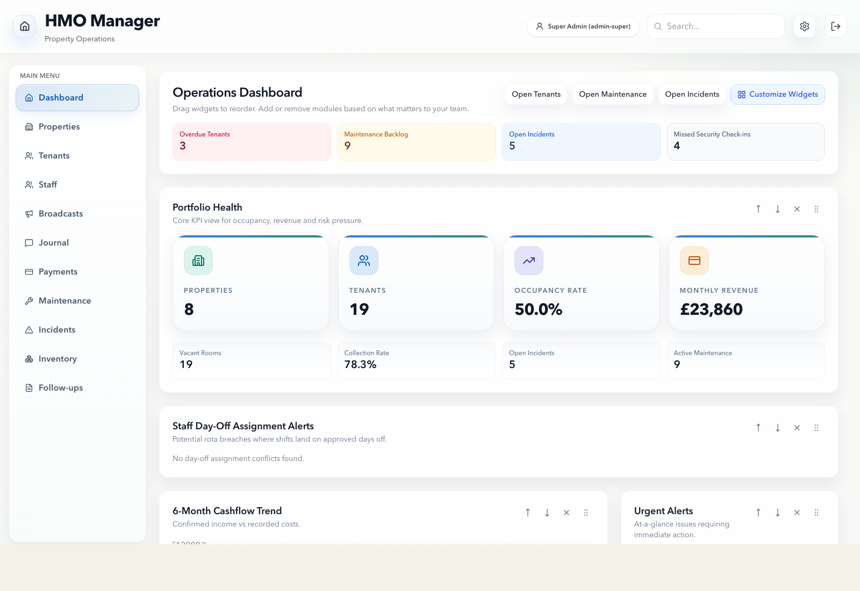This screenshot has width=860, height=591.
Task: Open Payments via the card icon
Action: tap(29, 271)
